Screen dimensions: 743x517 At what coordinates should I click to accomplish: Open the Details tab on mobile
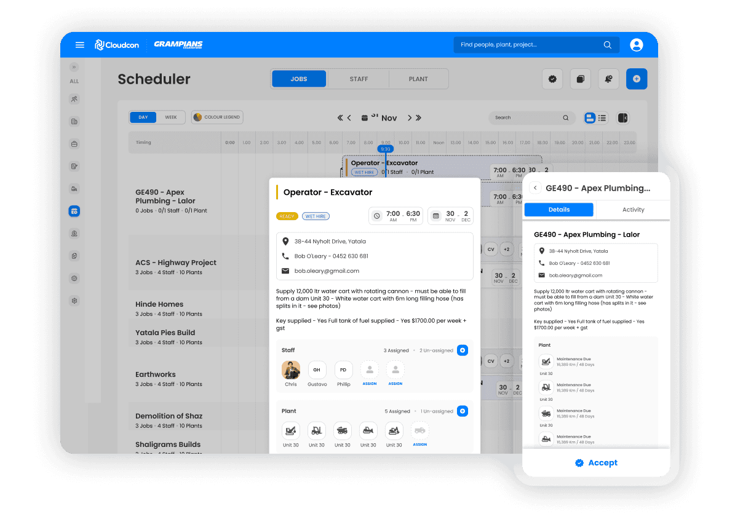[559, 210]
